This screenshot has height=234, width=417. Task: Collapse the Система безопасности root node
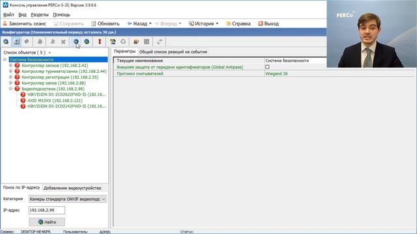click(x=5, y=59)
